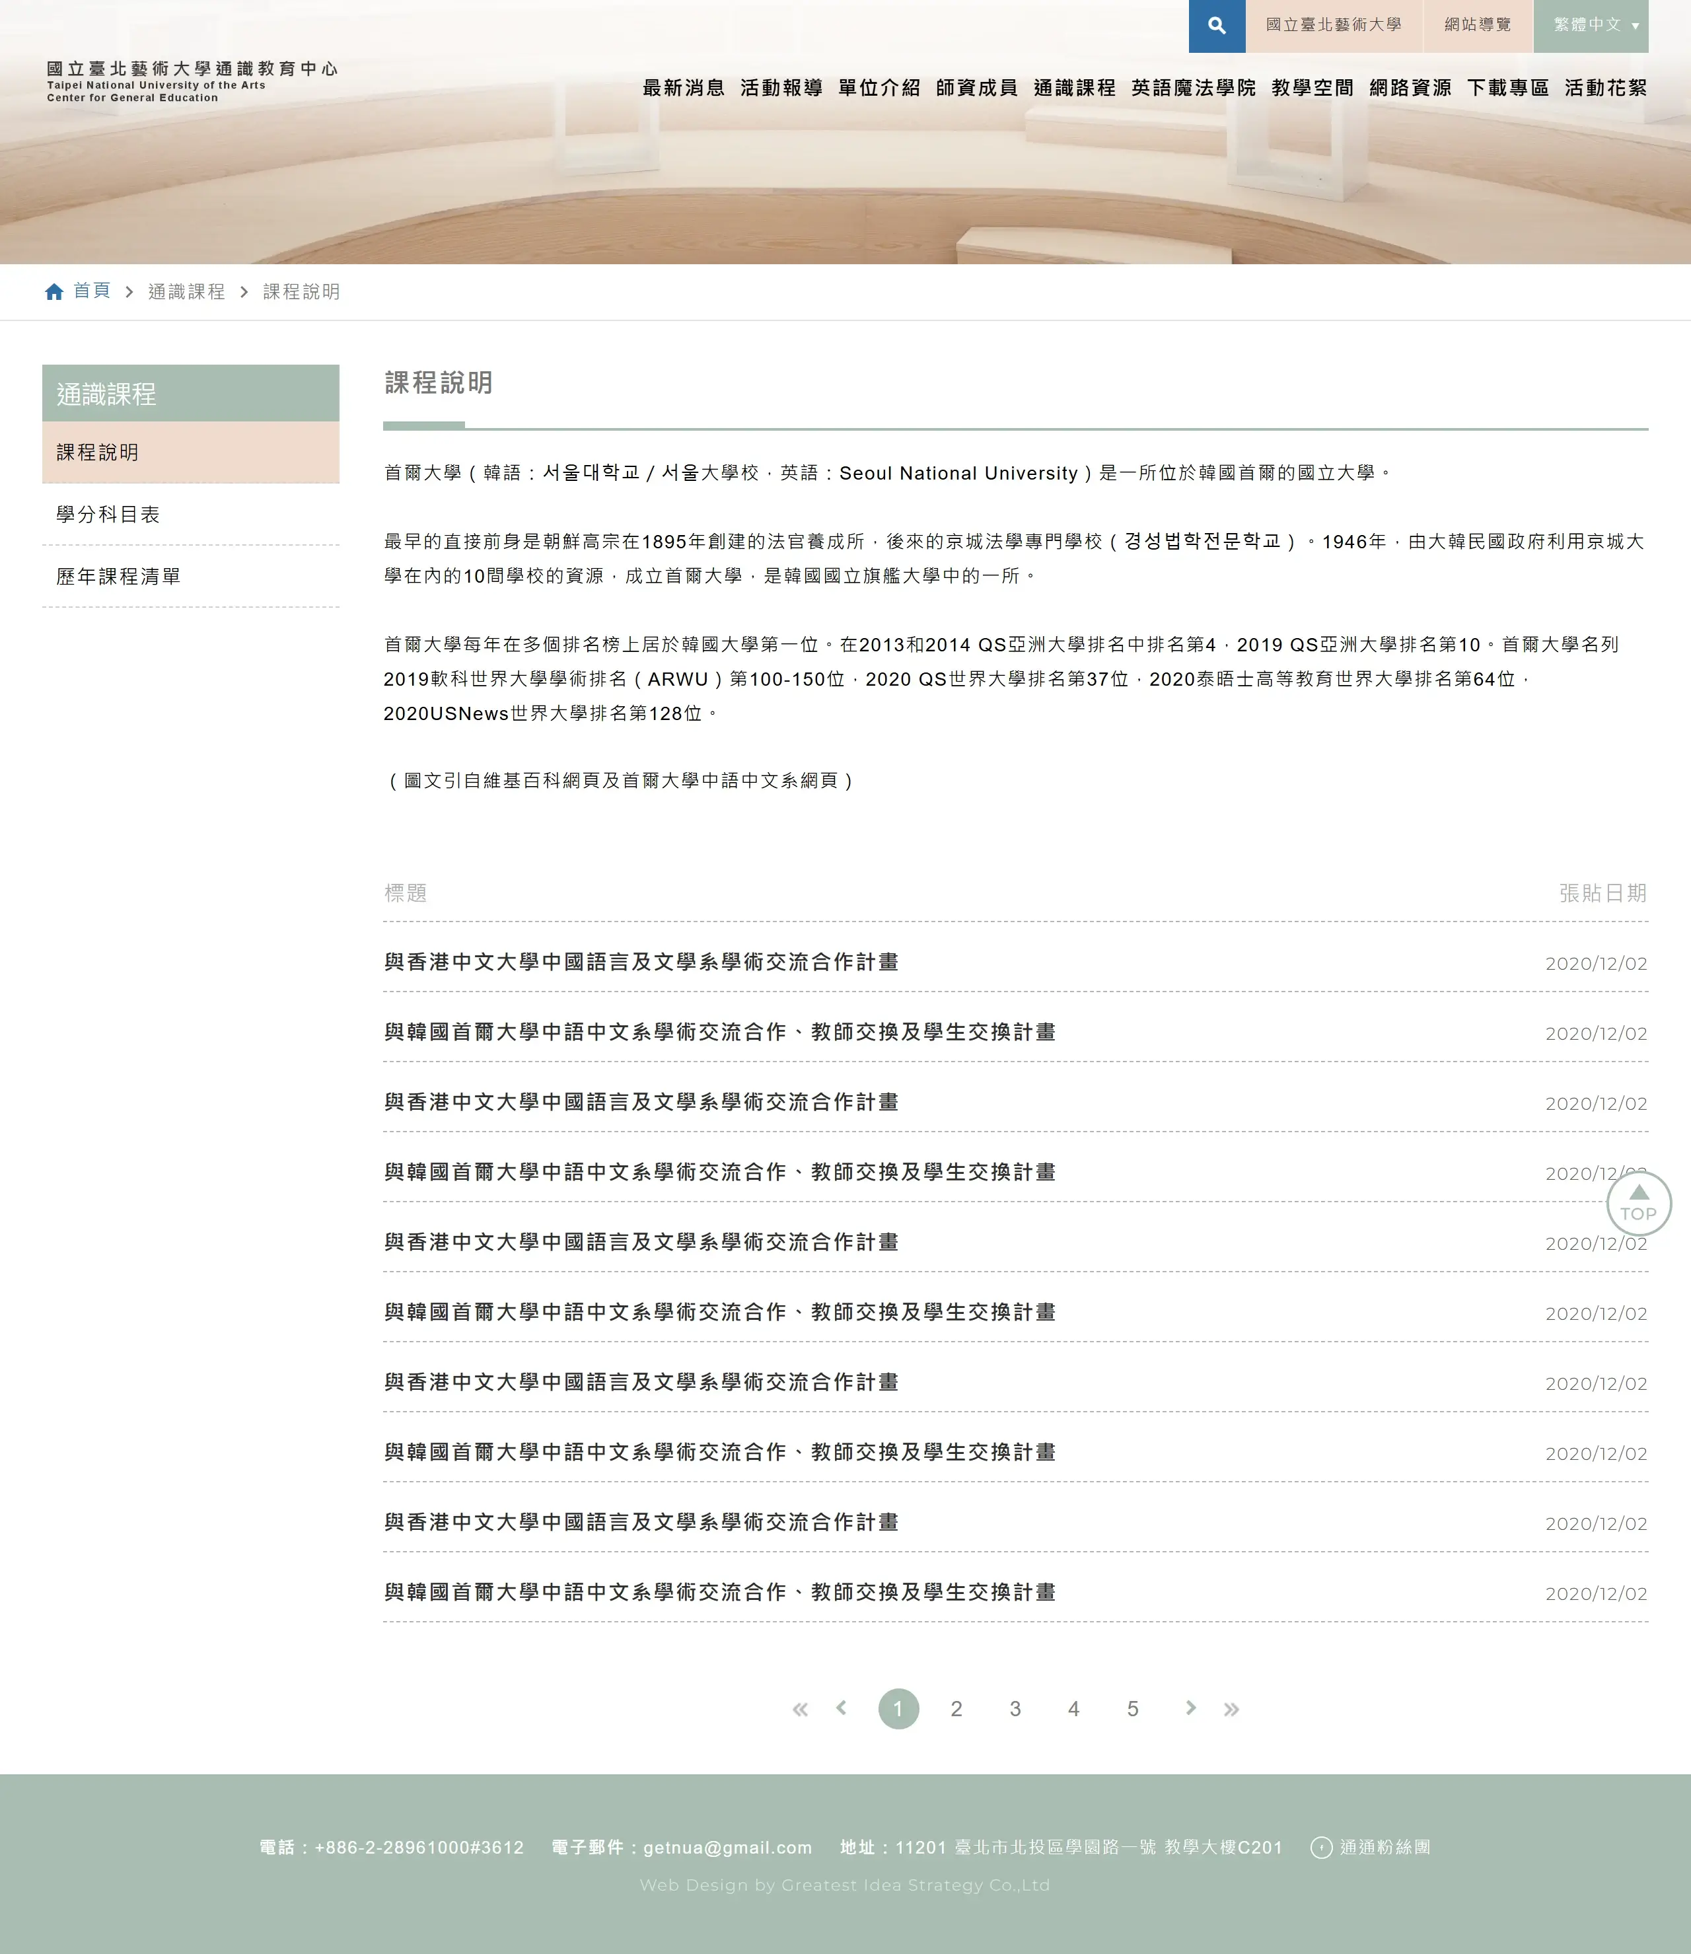Click the 通識課程 sidebar header
The height and width of the screenshot is (1954, 1691).
(x=191, y=394)
